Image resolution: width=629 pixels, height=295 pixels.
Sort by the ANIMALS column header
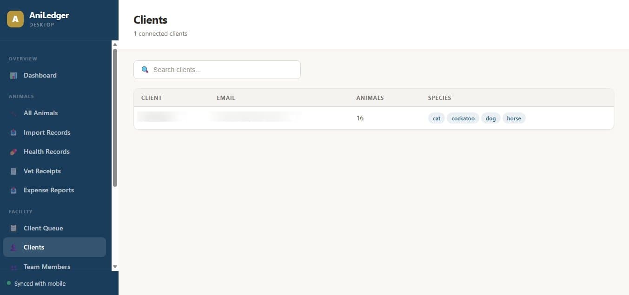coord(370,98)
